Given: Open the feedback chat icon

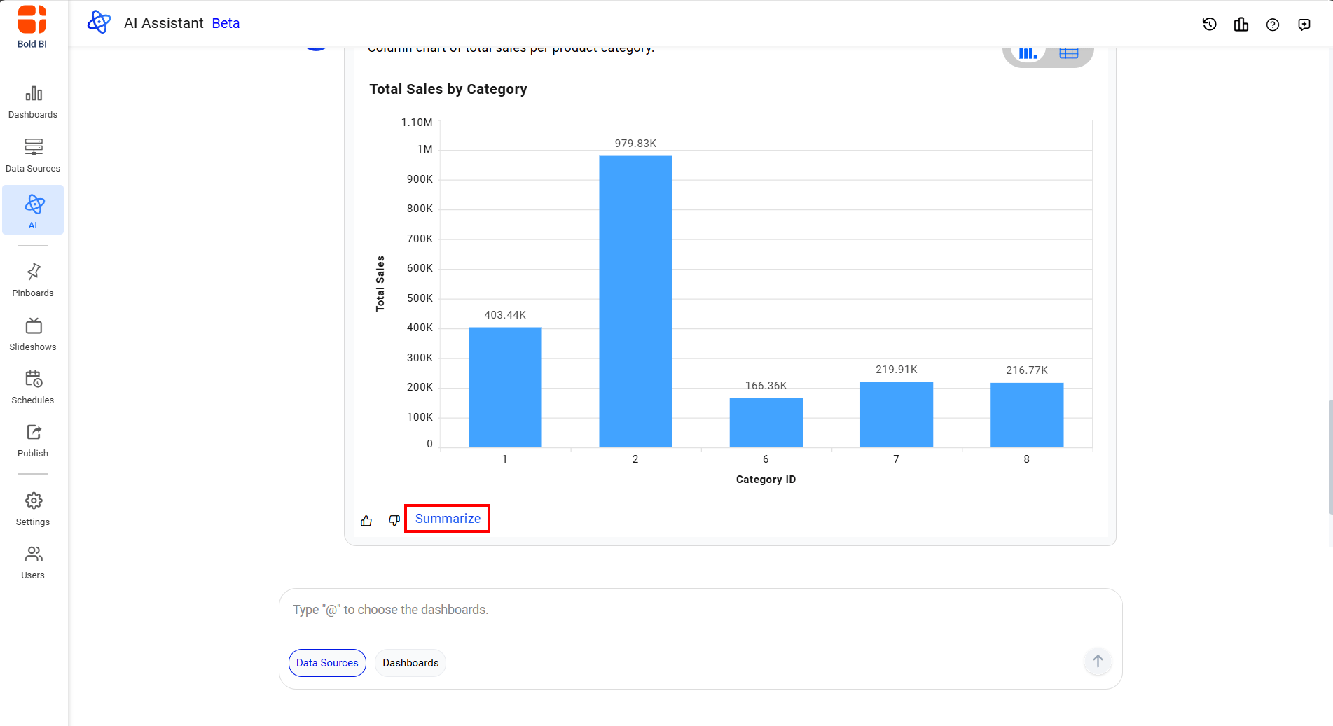Looking at the screenshot, I should point(1304,25).
